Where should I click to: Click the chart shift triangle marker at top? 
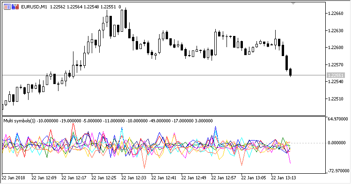(x=293, y=4)
